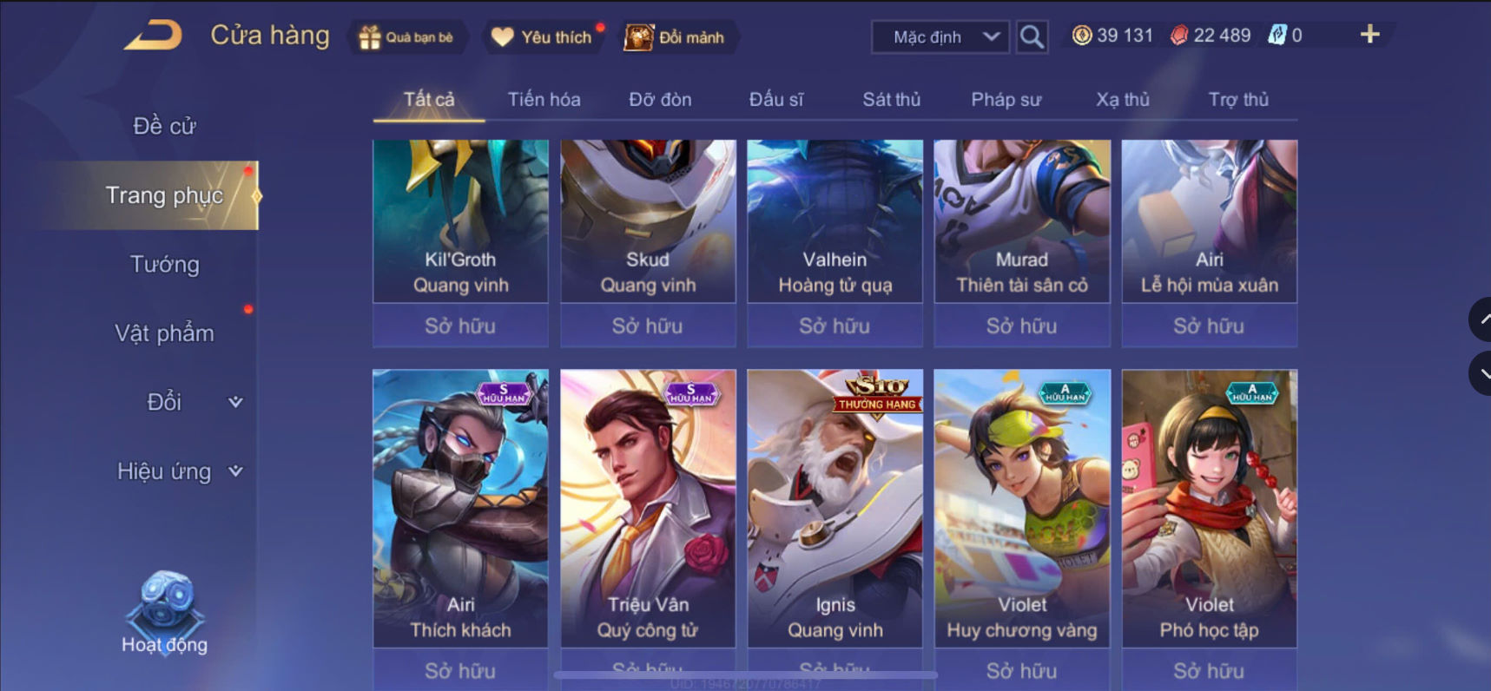Click the plus icon to add currency
1491x691 pixels.
pyautogui.click(x=1369, y=34)
